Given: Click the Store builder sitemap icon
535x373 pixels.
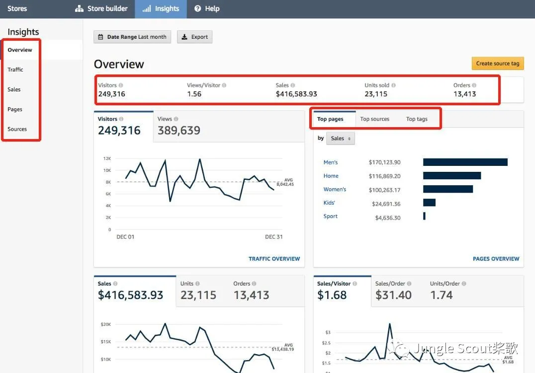Looking at the screenshot, I should coord(79,9).
